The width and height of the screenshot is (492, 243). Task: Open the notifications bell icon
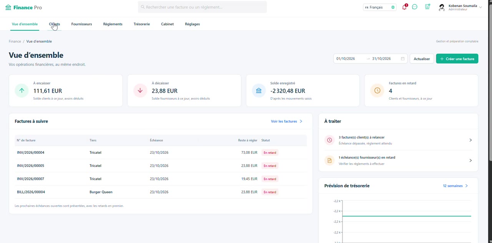click(x=404, y=7)
